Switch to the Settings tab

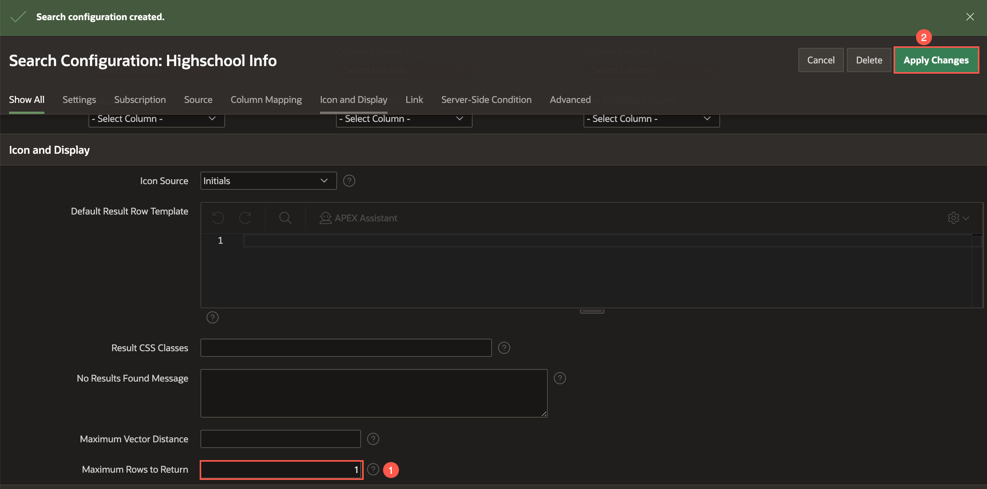(x=79, y=99)
